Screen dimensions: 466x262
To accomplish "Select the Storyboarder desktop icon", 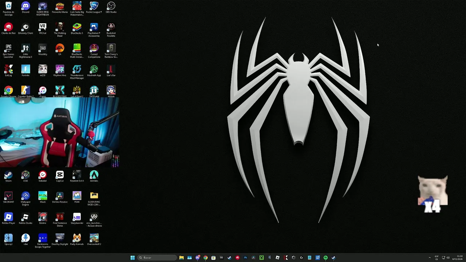I will tap(77, 219).
